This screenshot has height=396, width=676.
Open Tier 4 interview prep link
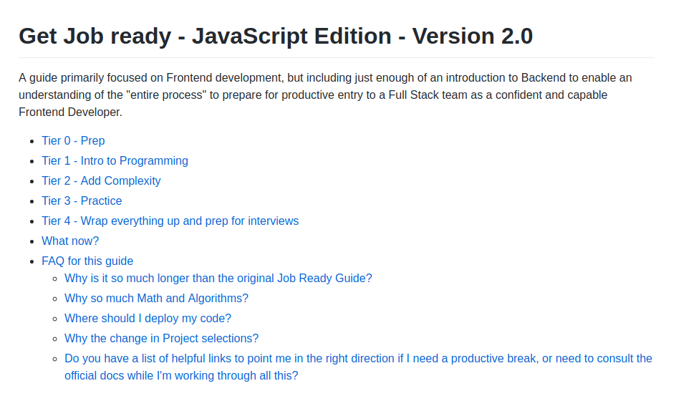[170, 221]
